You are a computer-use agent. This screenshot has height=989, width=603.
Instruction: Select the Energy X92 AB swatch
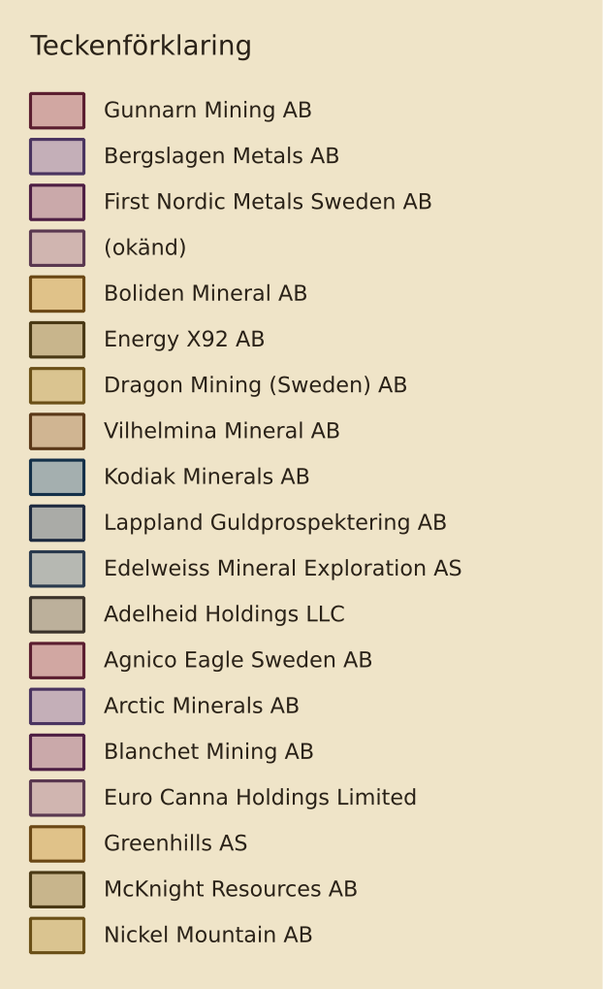[57, 340]
